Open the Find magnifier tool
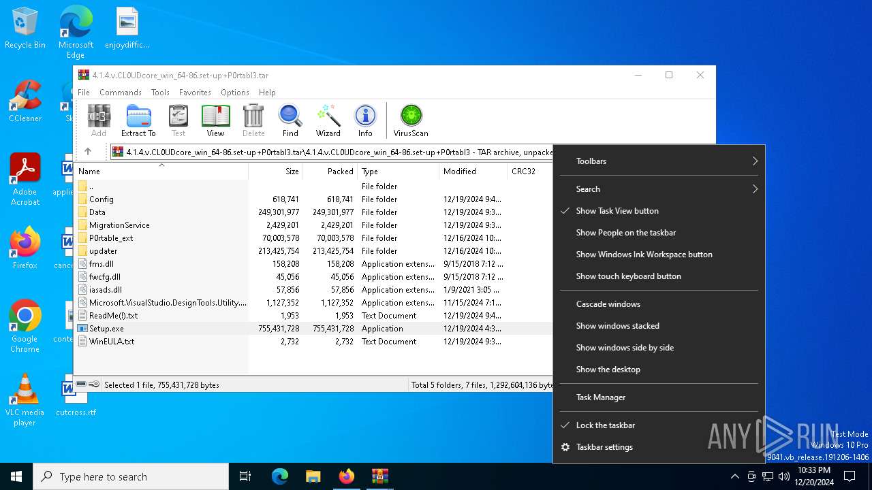Viewport: 872px width, 490px height. click(x=290, y=120)
